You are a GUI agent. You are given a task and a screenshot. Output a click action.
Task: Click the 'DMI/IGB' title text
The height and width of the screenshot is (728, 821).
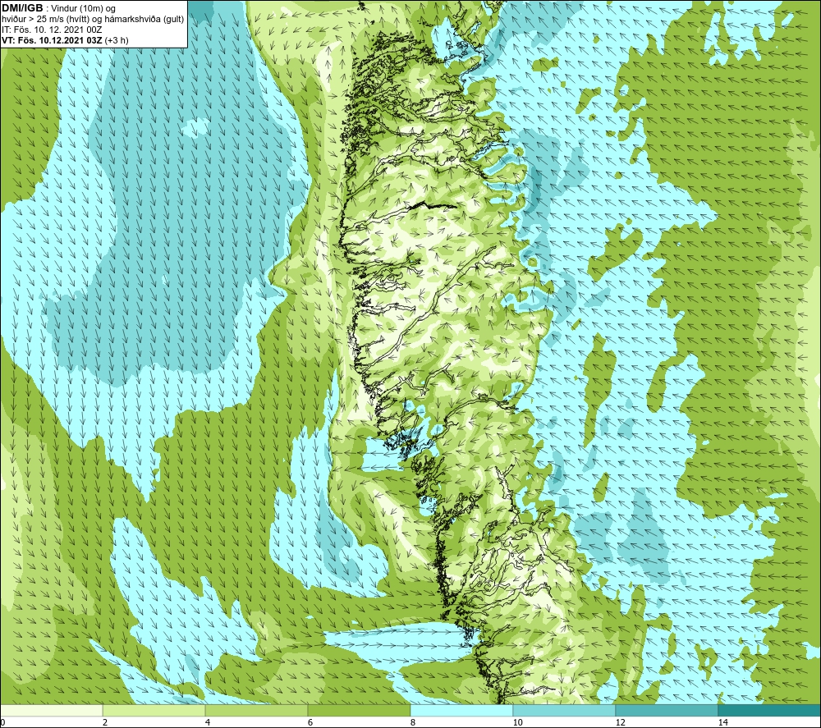click(22, 8)
